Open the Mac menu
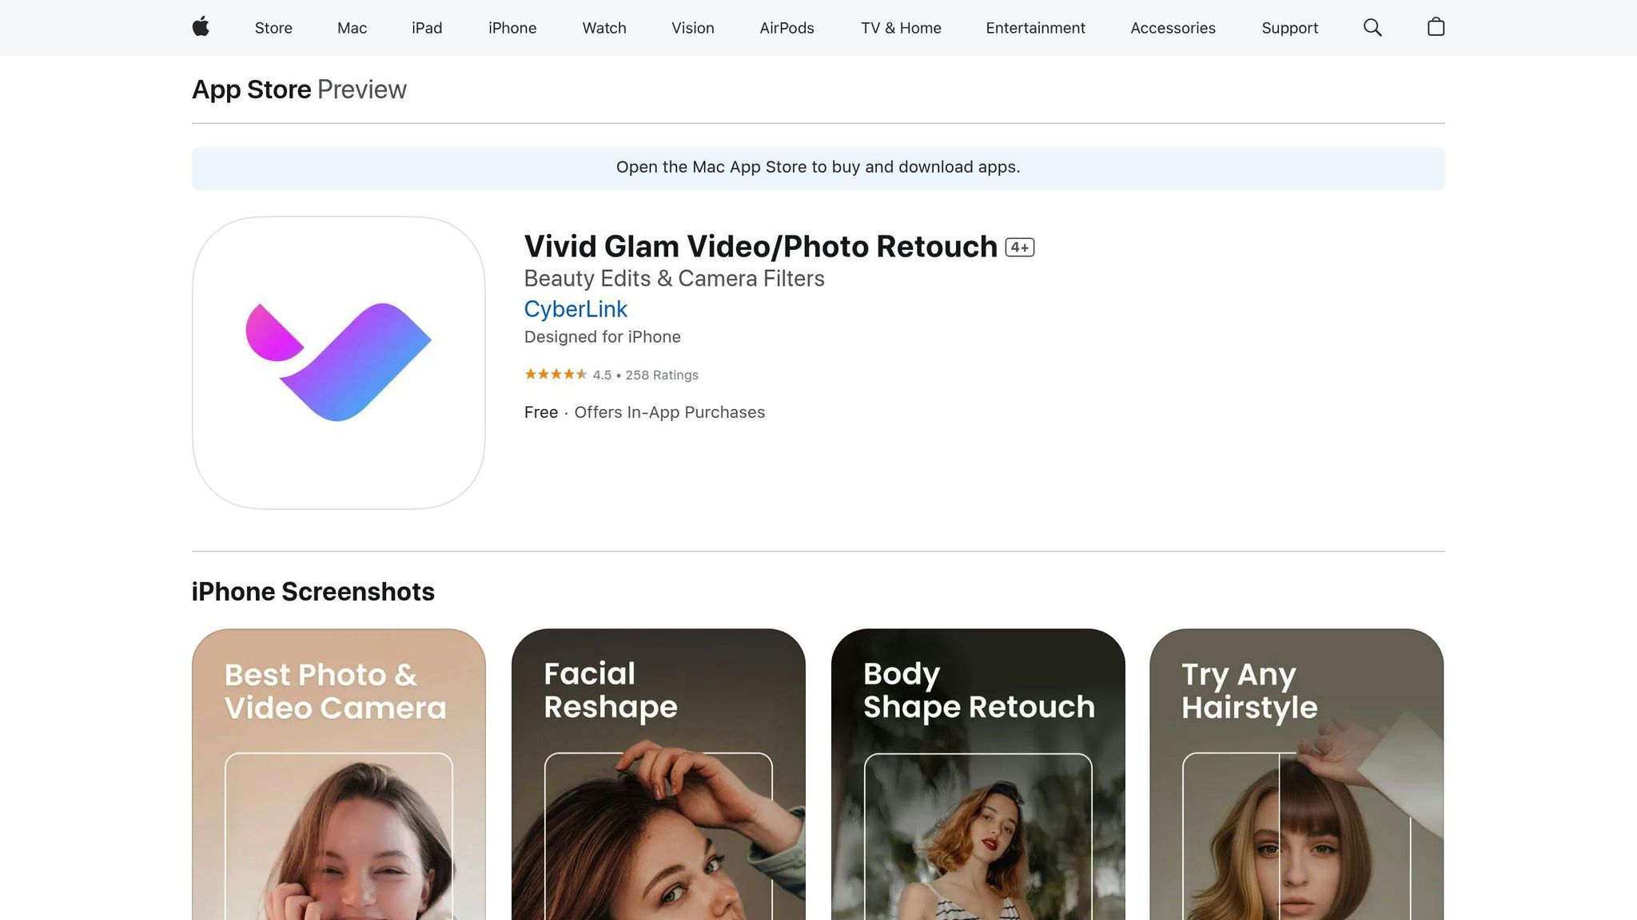 352,28
